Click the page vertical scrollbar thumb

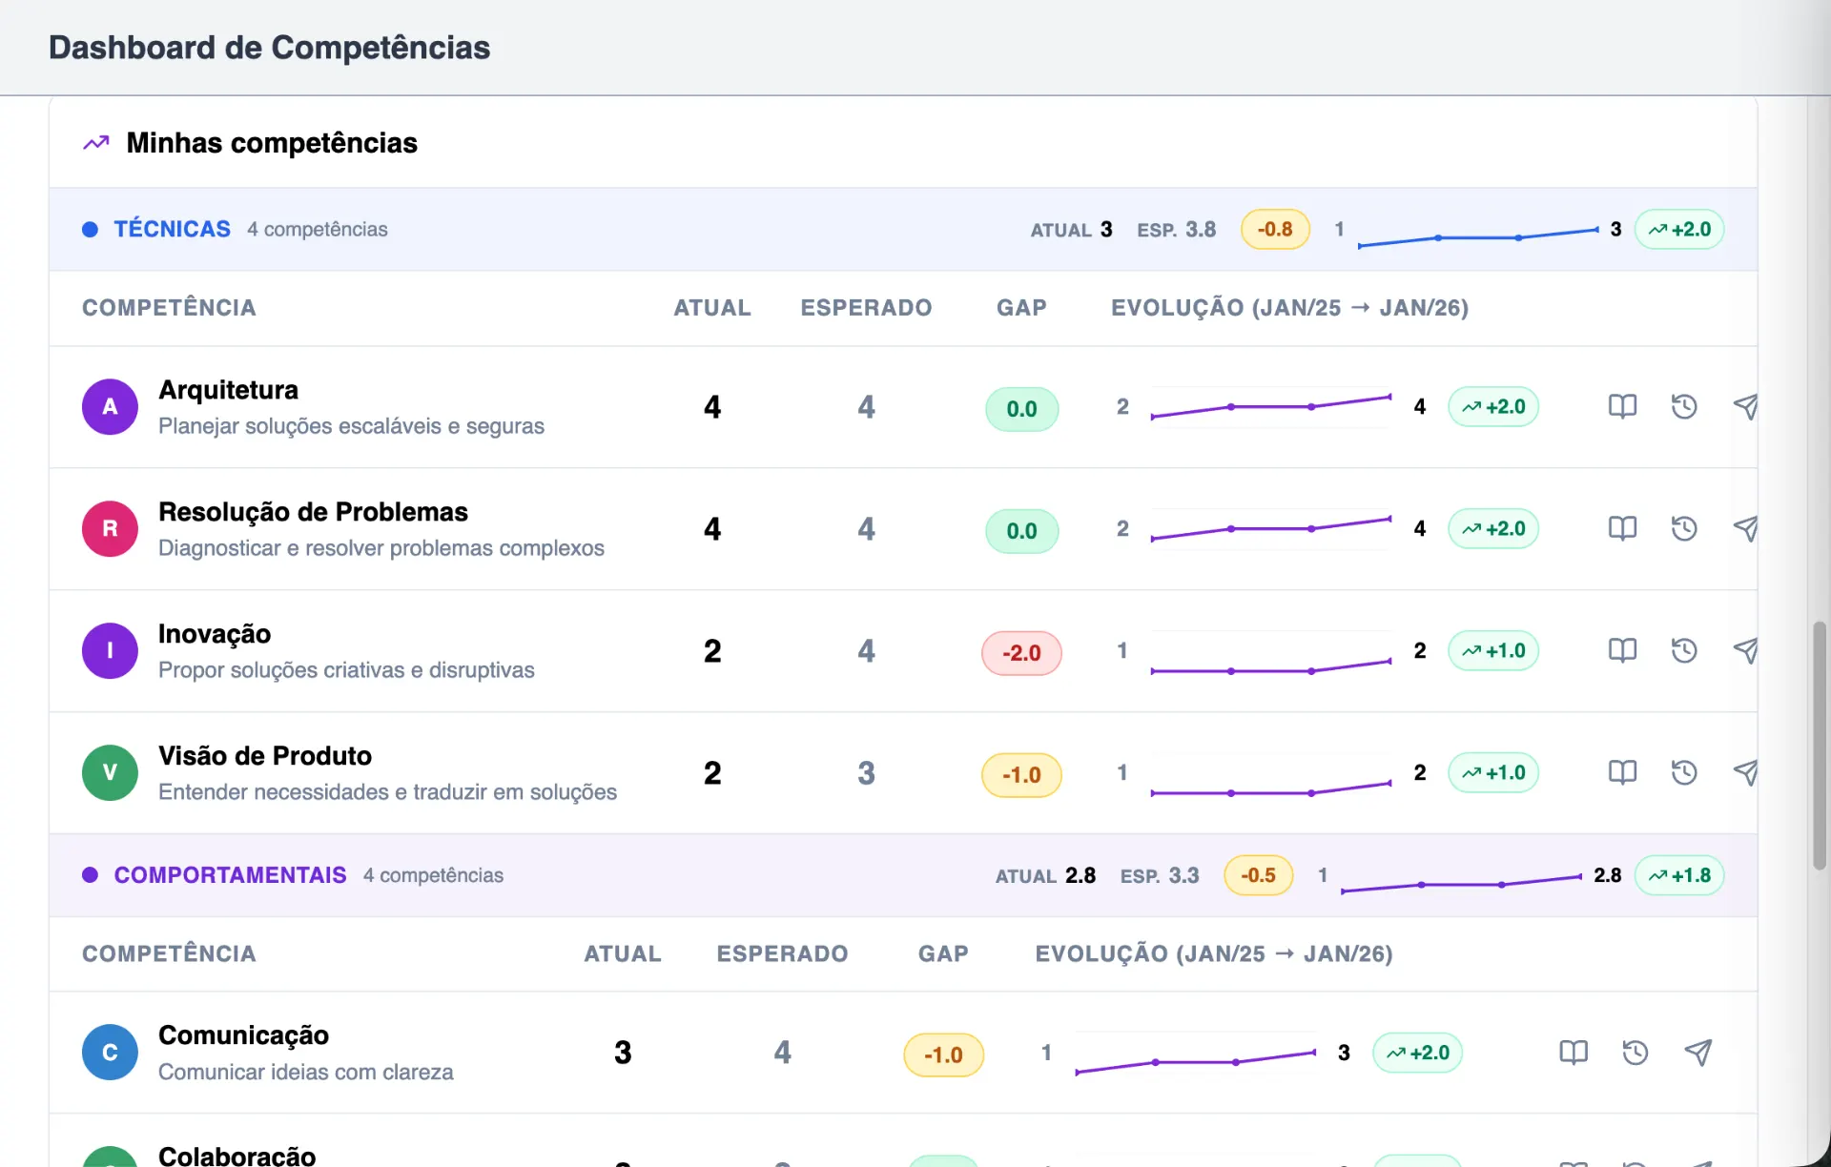tap(1820, 746)
